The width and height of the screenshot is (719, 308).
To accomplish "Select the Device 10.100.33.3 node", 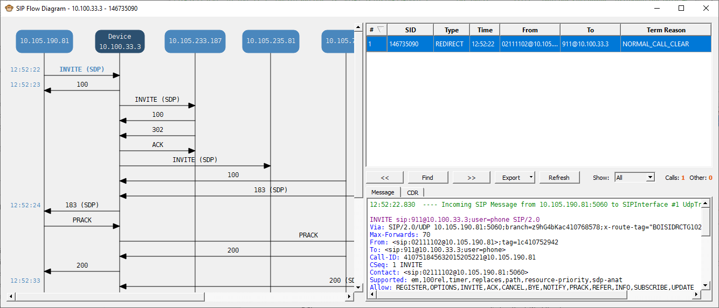I will point(120,41).
